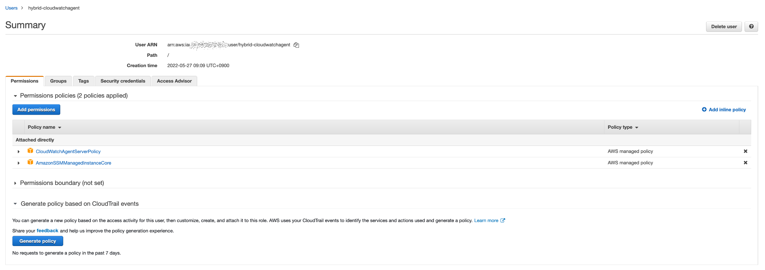Image resolution: width=765 pixels, height=270 pixels.
Task: Follow the Learn more link
Action: pos(486,220)
